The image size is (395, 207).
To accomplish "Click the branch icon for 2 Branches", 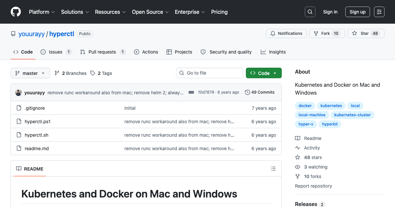I will (57, 73).
